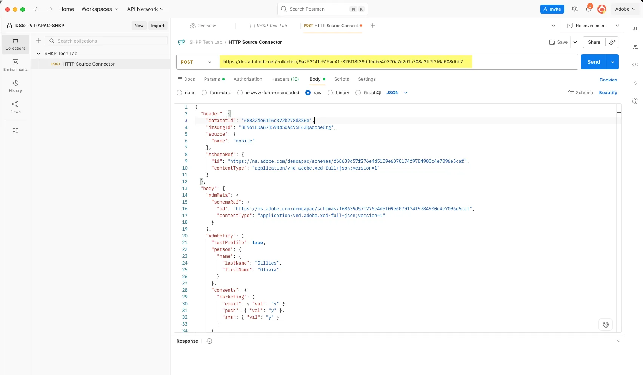Open the notifications bell
Image resolution: width=643 pixels, height=375 pixels.
coord(588,9)
